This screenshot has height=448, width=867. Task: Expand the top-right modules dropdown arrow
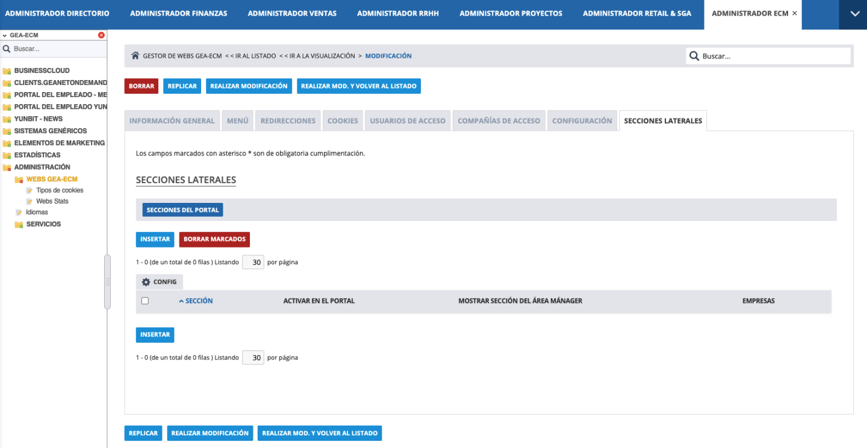point(855,14)
